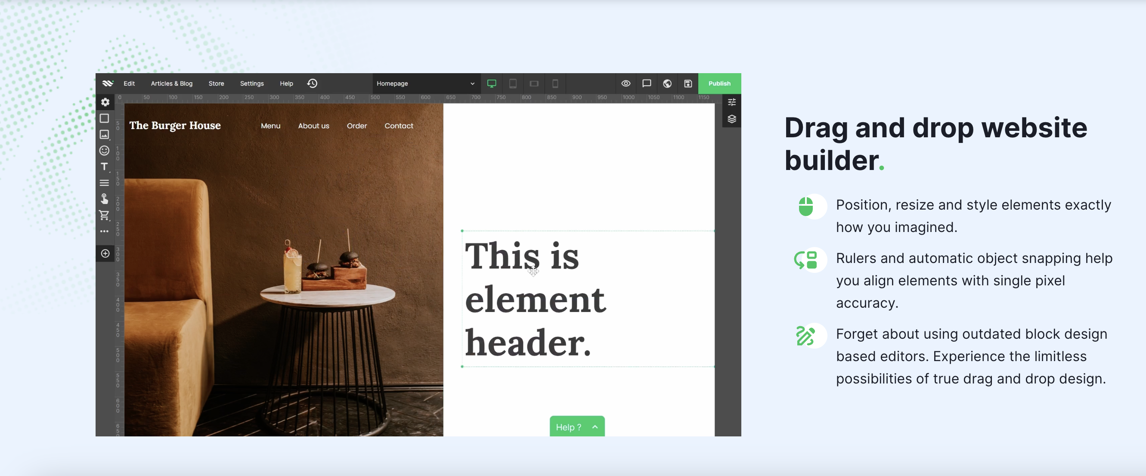1146x476 pixels.
Task: Select the Store menu item
Action: [x=217, y=83]
